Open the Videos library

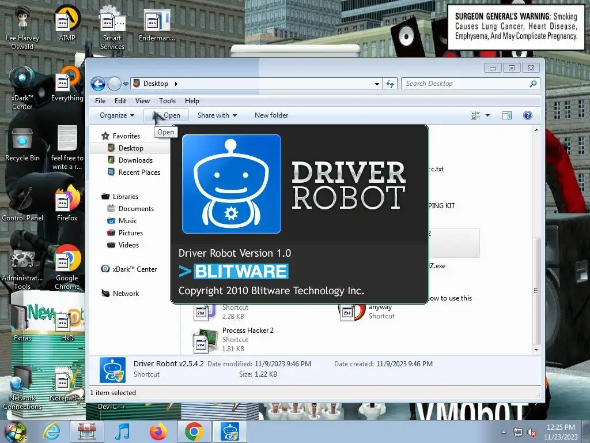pos(123,245)
